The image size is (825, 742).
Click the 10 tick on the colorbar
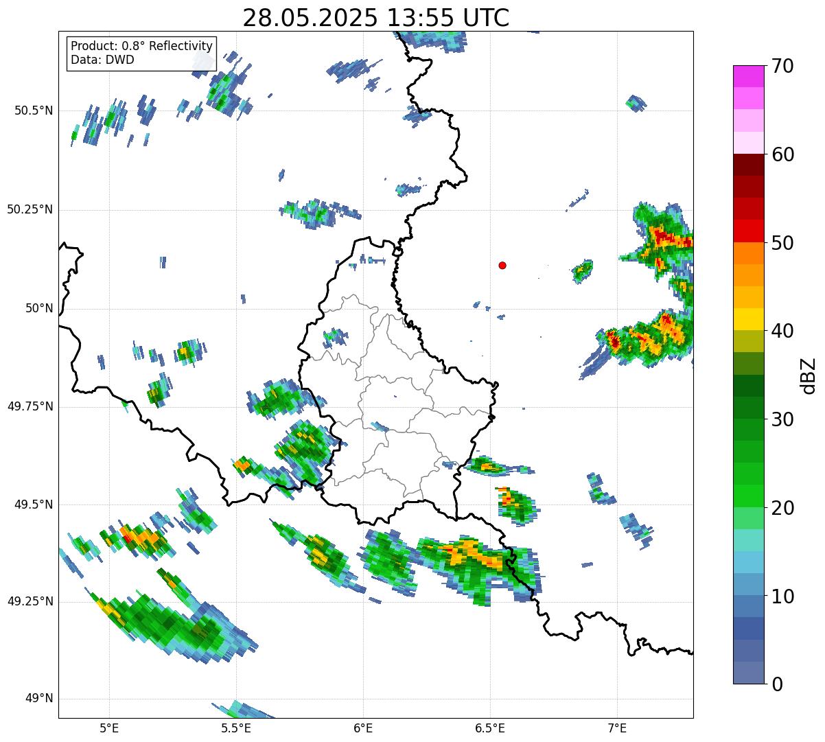coord(782,596)
